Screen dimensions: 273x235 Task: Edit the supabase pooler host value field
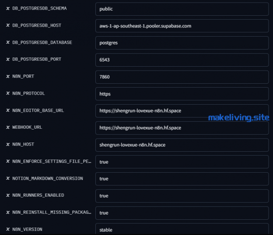click(182, 26)
